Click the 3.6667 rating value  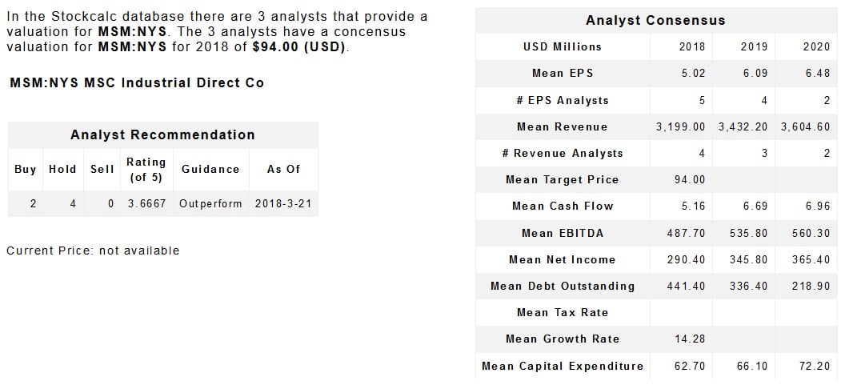(146, 203)
